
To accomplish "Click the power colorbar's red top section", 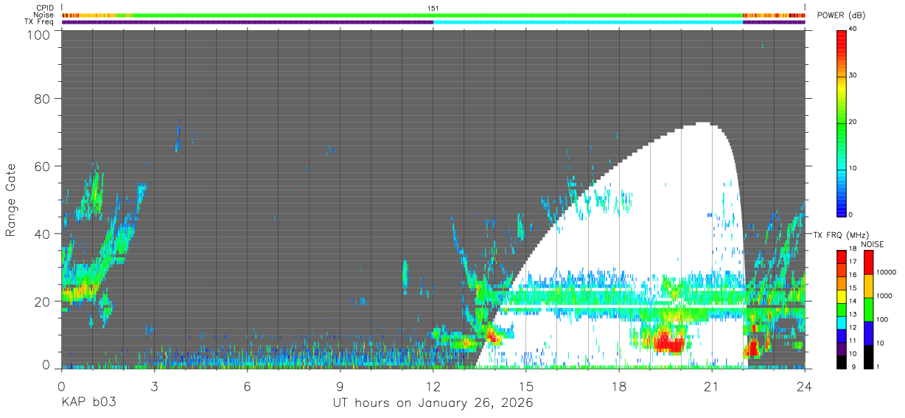I will point(842,44).
